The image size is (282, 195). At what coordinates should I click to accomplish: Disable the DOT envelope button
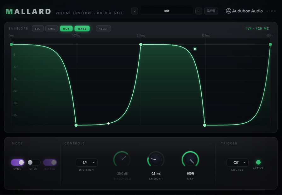[x=66, y=29]
